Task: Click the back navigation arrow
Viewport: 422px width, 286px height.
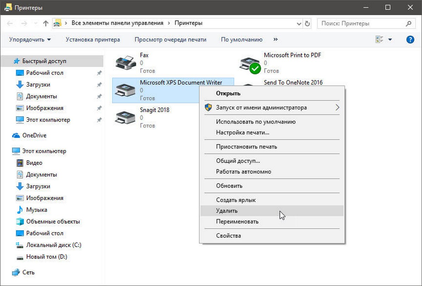Action: point(10,24)
